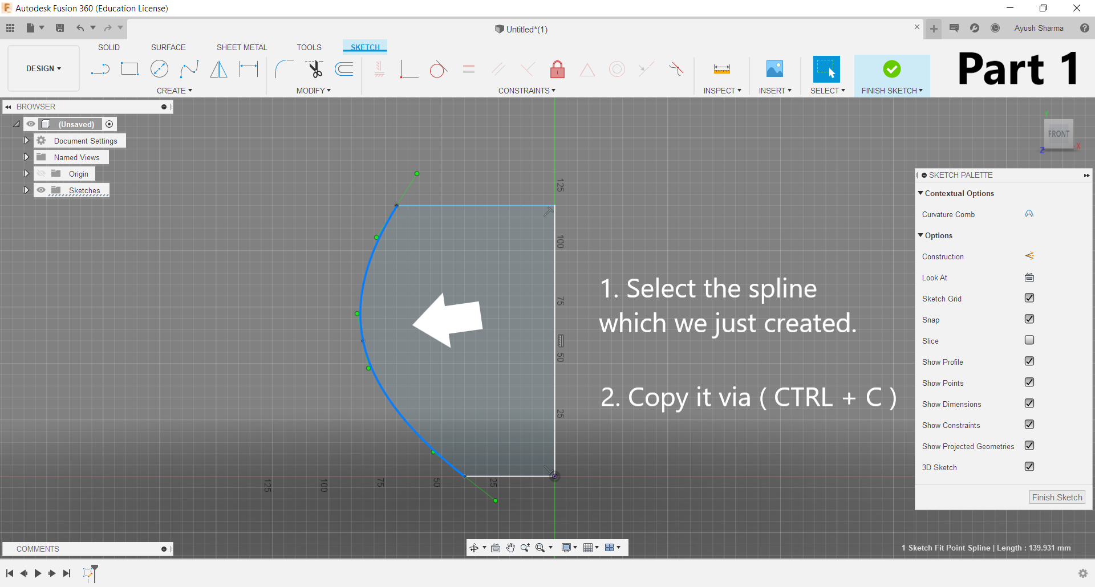Image resolution: width=1095 pixels, height=587 pixels.
Task: Toggle the Show Dimensions checkbox
Action: 1029,403
